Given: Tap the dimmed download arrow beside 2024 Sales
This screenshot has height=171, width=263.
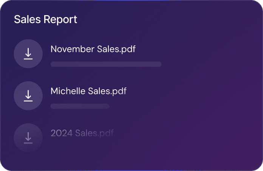Looking at the screenshot, I should pyautogui.click(x=28, y=137).
